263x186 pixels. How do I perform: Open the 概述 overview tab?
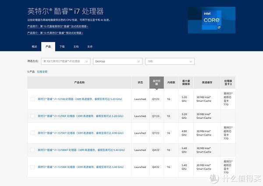point(34,46)
